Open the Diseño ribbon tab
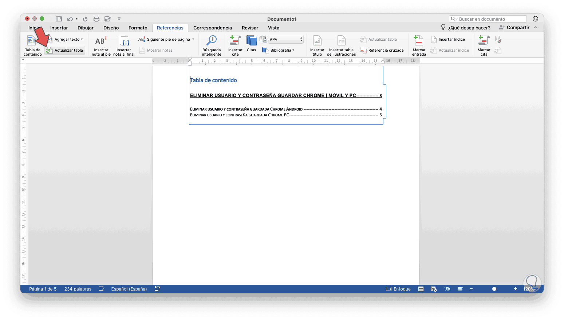 click(111, 28)
